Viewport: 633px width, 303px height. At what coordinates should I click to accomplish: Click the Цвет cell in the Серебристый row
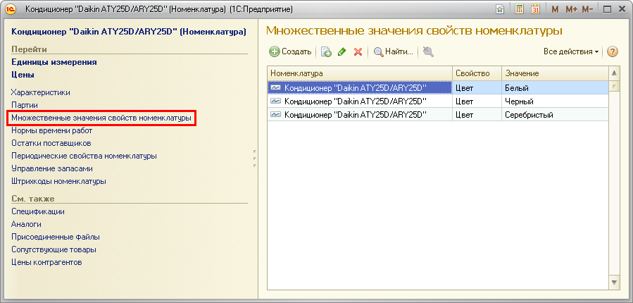point(477,114)
